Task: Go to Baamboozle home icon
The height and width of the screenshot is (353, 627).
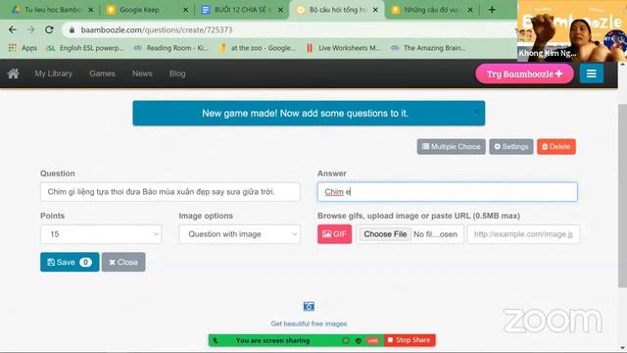Action: pyautogui.click(x=13, y=74)
